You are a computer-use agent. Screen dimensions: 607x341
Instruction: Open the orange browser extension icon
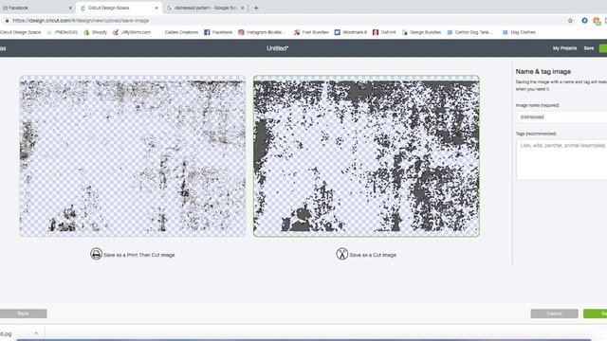(x=597, y=21)
